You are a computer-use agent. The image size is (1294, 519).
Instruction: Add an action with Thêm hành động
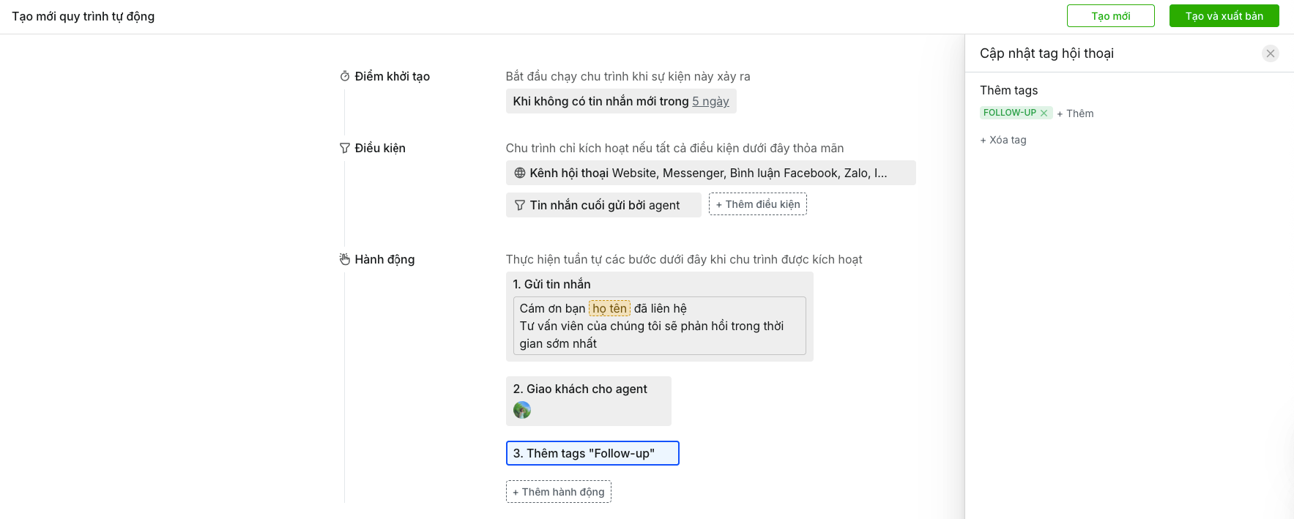[x=558, y=492]
